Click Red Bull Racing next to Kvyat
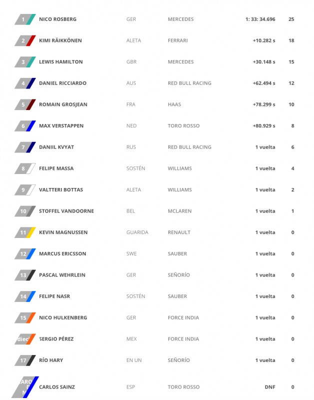This screenshot has height=400, width=314. pyautogui.click(x=190, y=147)
